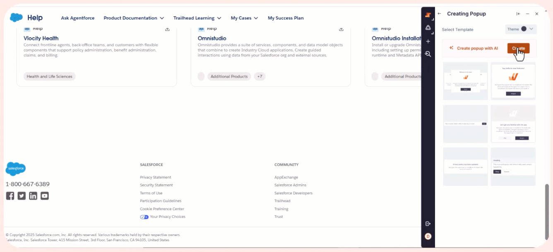553x252 pixels.
Task: Click the Help icon on Vlocity Health card
Action: (27, 29)
